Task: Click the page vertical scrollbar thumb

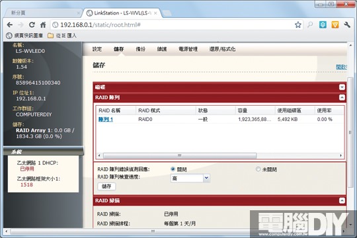Action: pyautogui.click(x=350, y=133)
